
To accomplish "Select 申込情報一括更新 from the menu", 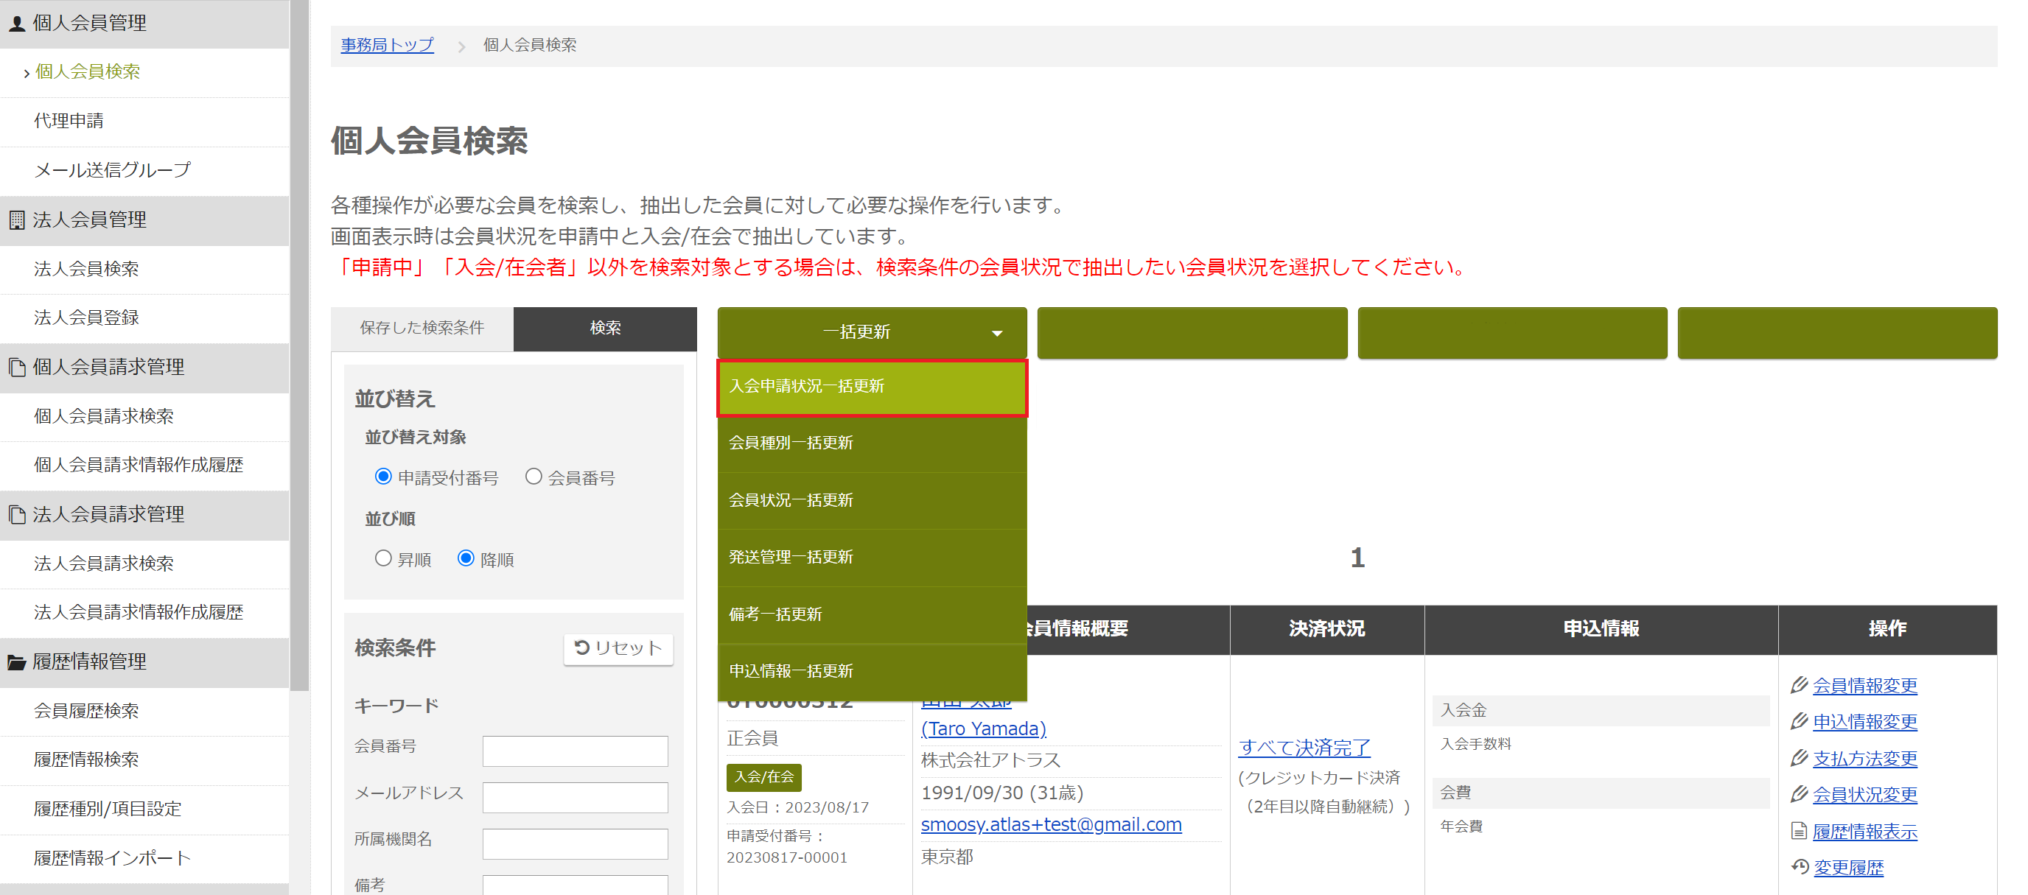I will 873,672.
